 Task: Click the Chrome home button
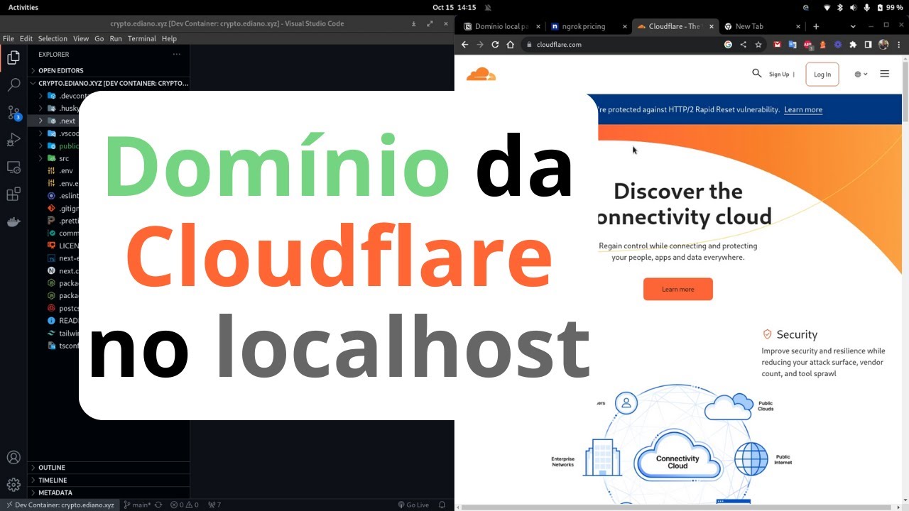coord(510,45)
